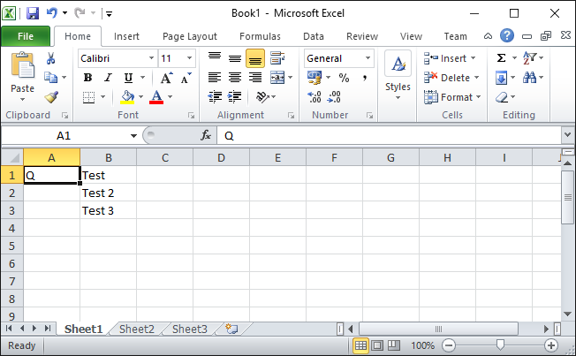Open the font size dropdown
This screenshot has width=576, height=356.
click(x=190, y=58)
